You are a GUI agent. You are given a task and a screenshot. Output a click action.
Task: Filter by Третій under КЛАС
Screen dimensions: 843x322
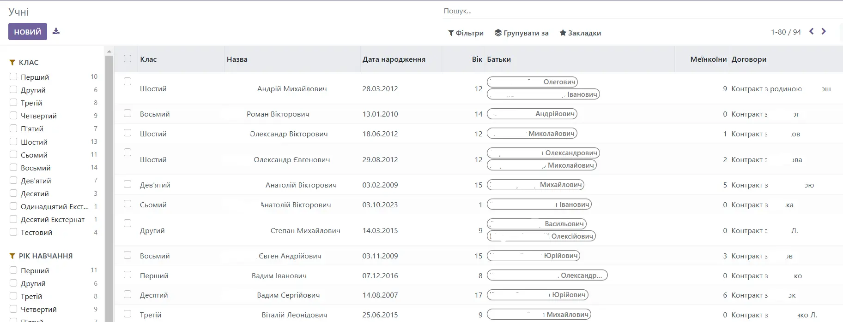[x=13, y=102]
